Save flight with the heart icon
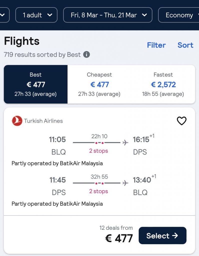The height and width of the screenshot is (256, 199). click(x=182, y=121)
